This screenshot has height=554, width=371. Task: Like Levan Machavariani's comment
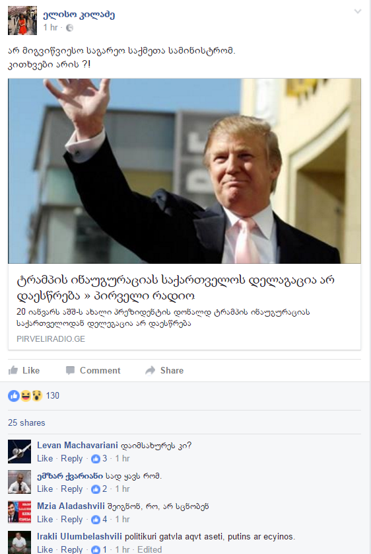[x=45, y=459]
